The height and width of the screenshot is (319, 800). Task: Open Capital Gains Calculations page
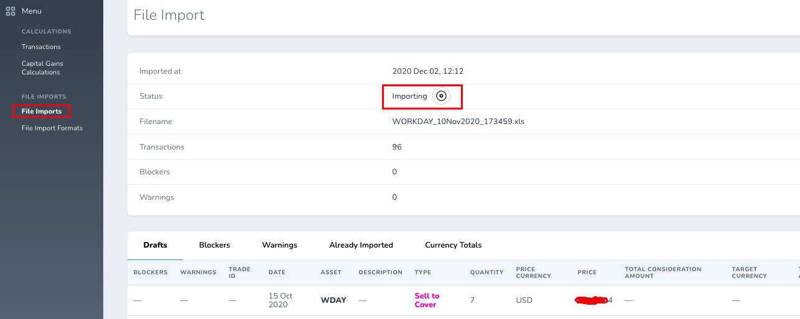coord(42,68)
